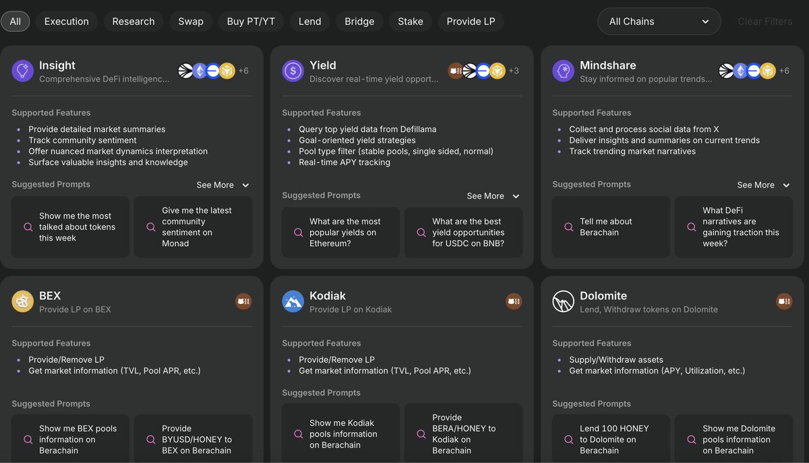The image size is (809, 463).
Task: Click the BEX agent logo icon
Action: pyautogui.click(x=23, y=301)
